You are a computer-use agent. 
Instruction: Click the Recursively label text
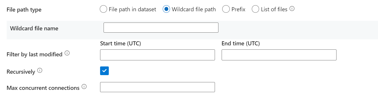point(21,71)
